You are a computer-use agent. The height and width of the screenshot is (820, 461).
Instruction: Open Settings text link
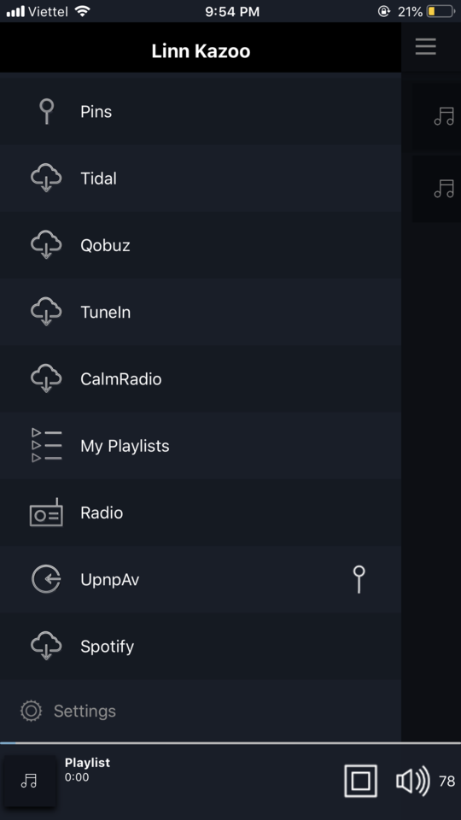85,711
